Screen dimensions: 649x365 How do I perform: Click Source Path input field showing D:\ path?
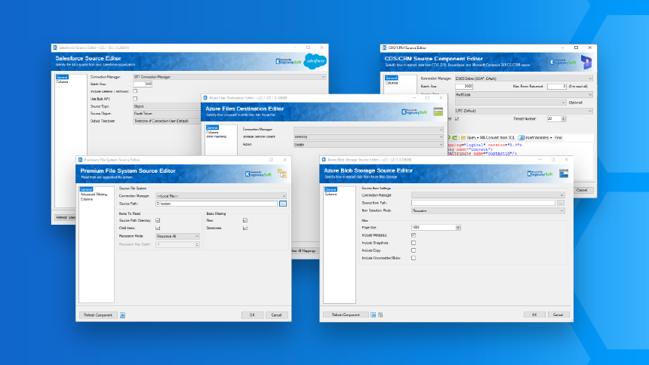[x=217, y=204]
